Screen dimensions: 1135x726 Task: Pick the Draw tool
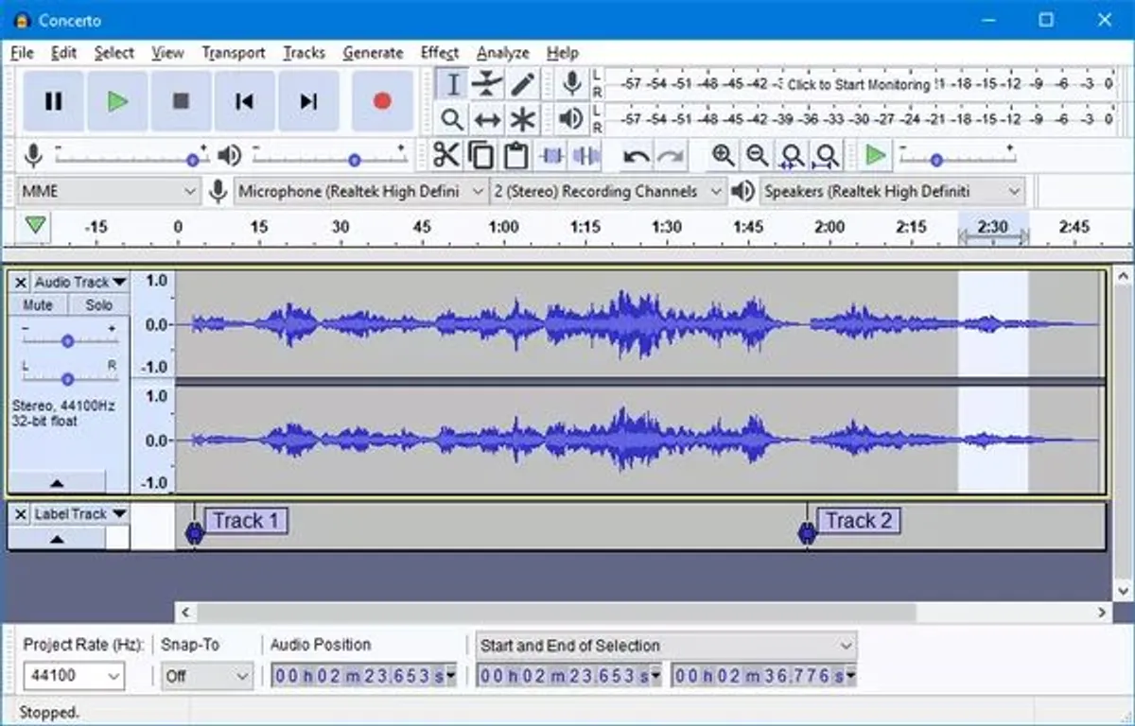pos(523,84)
